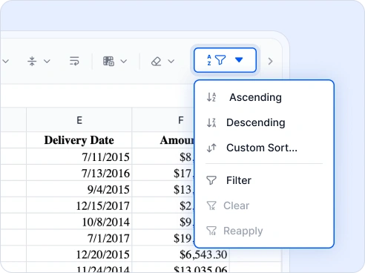Open Custom Sort... dialog

264,148
